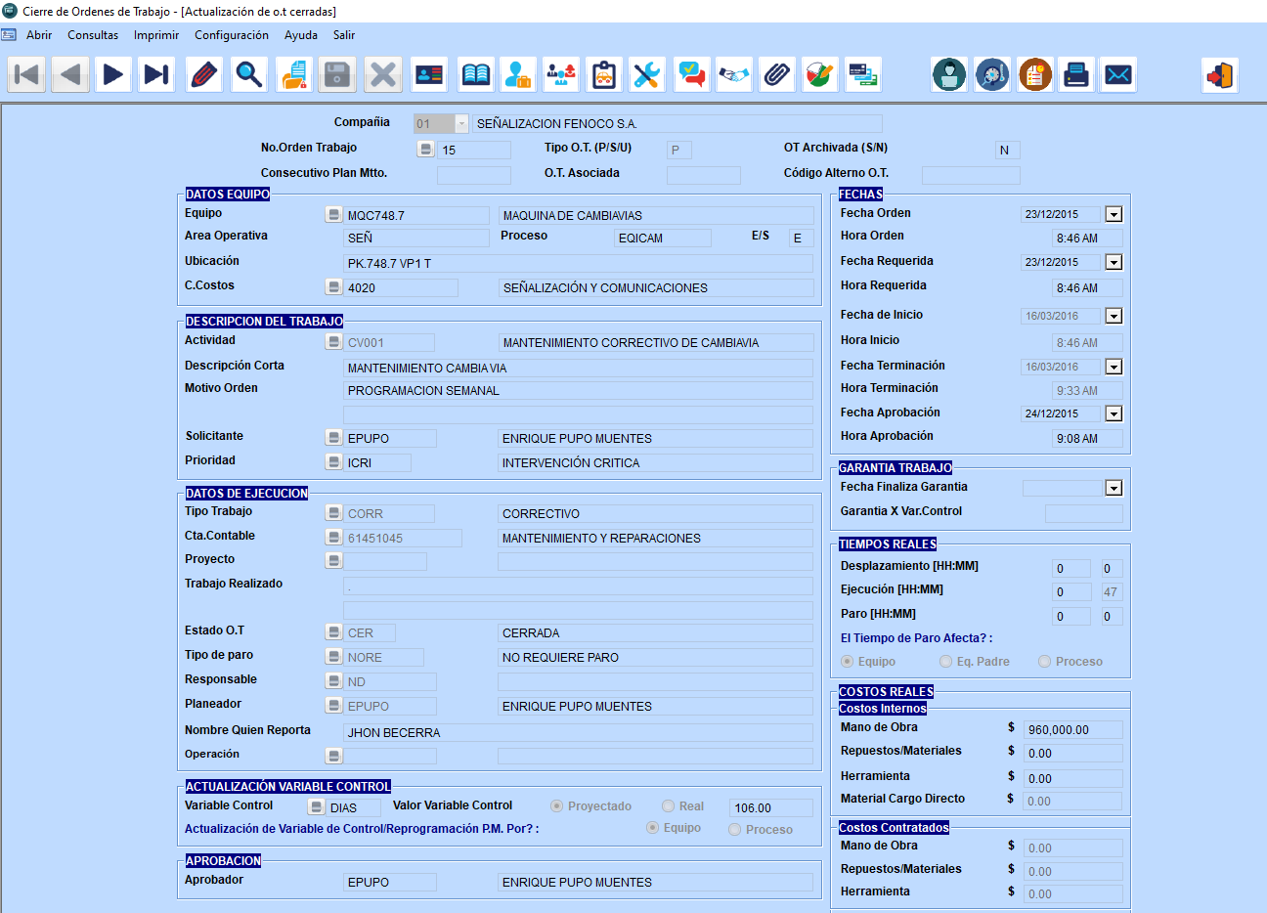The height and width of the screenshot is (913, 1267).
Task: Click the printer icon
Action: point(1076,74)
